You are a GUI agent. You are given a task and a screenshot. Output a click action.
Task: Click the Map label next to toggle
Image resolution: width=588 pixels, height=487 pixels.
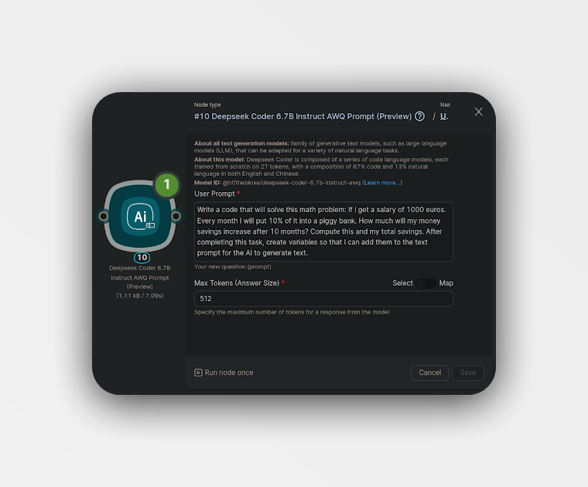pyautogui.click(x=446, y=283)
